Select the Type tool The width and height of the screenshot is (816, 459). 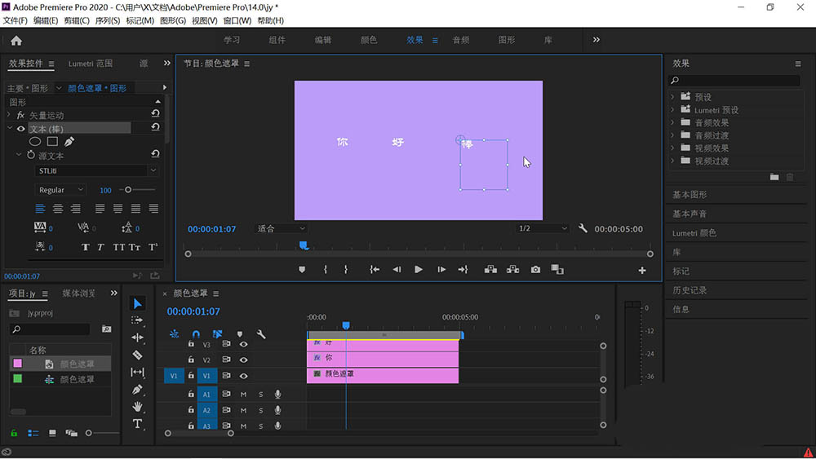pos(137,424)
